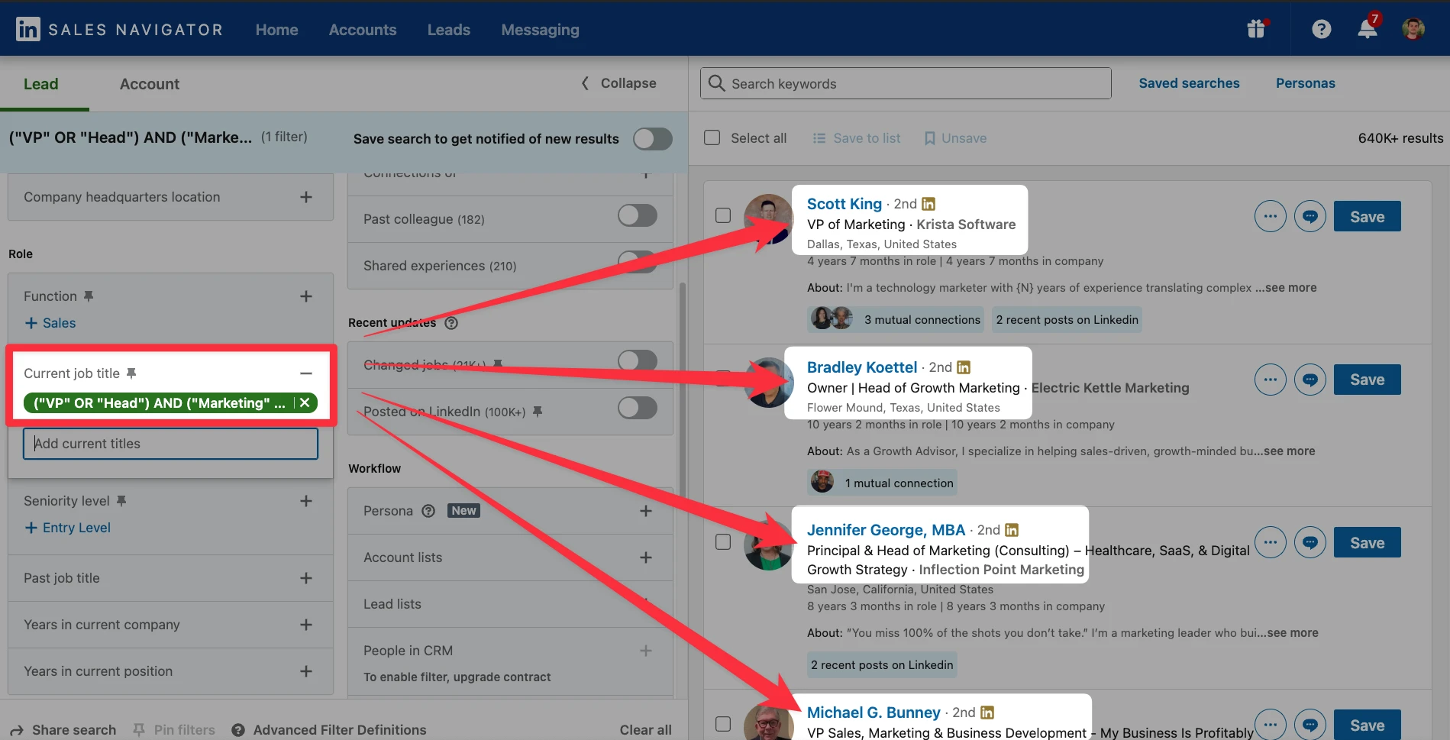Click the Search keywords field
The image size is (1450, 740).
tap(906, 83)
